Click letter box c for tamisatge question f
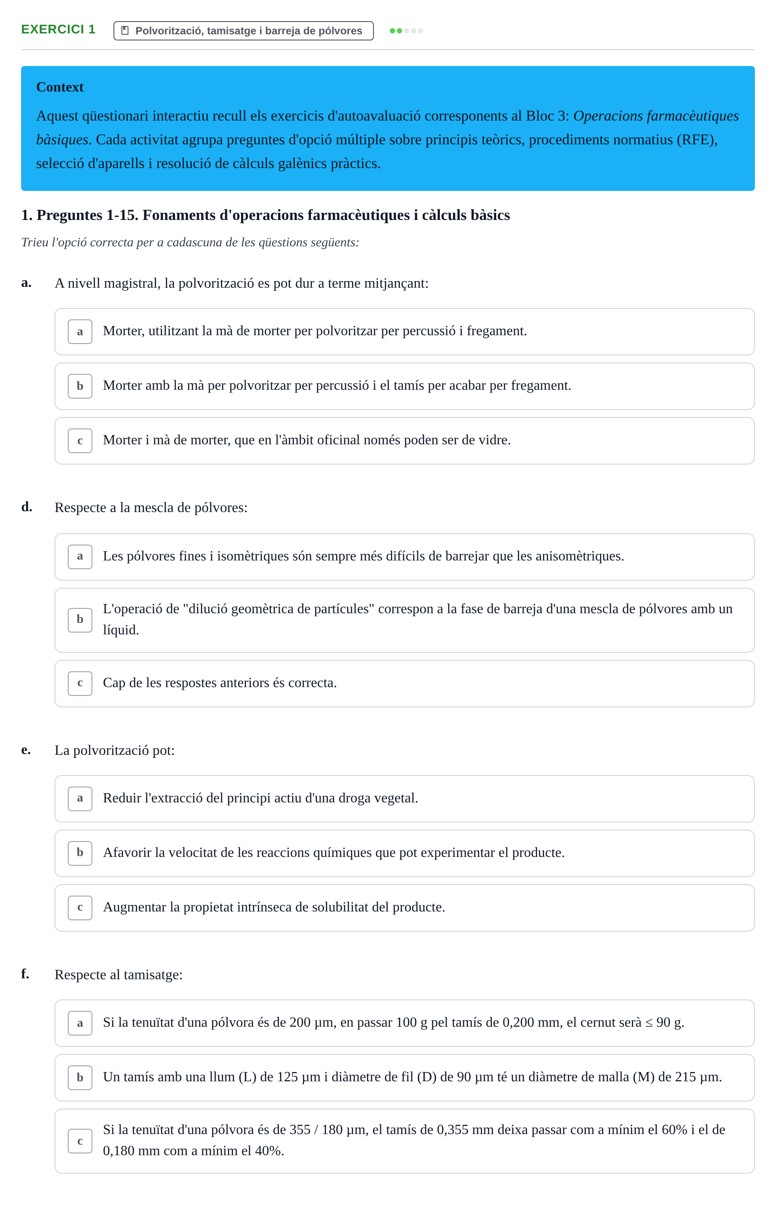 tap(80, 1141)
